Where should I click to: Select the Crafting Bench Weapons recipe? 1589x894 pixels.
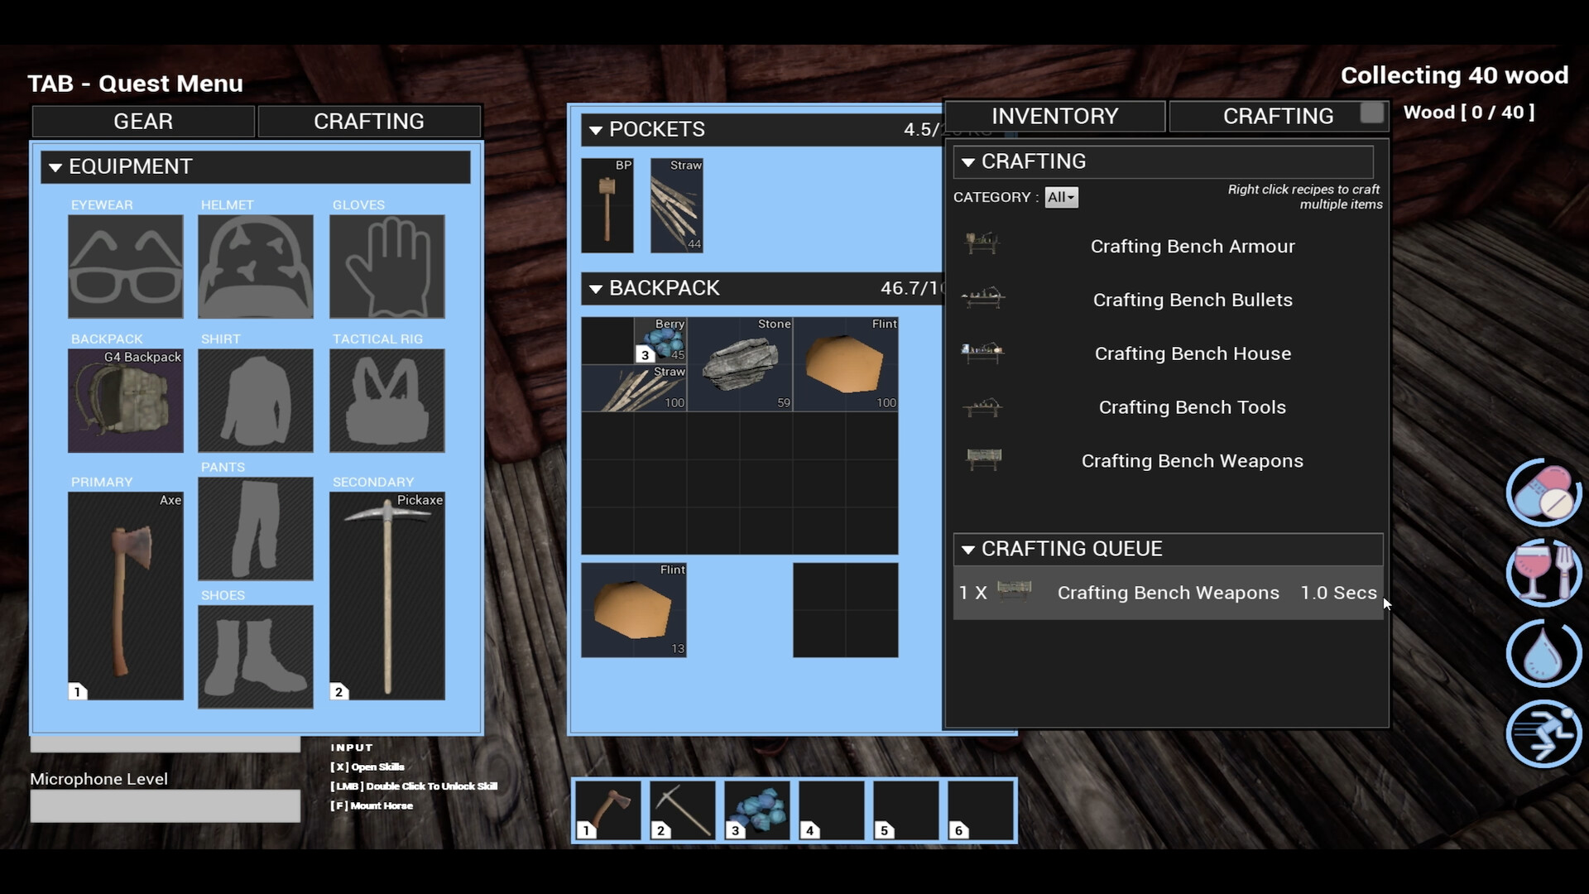[x=1192, y=461]
